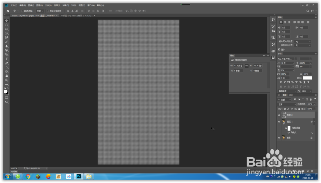Click the foreground color swatch in the toolbox
Screen dimensions: 321x183
(x=5, y=92)
